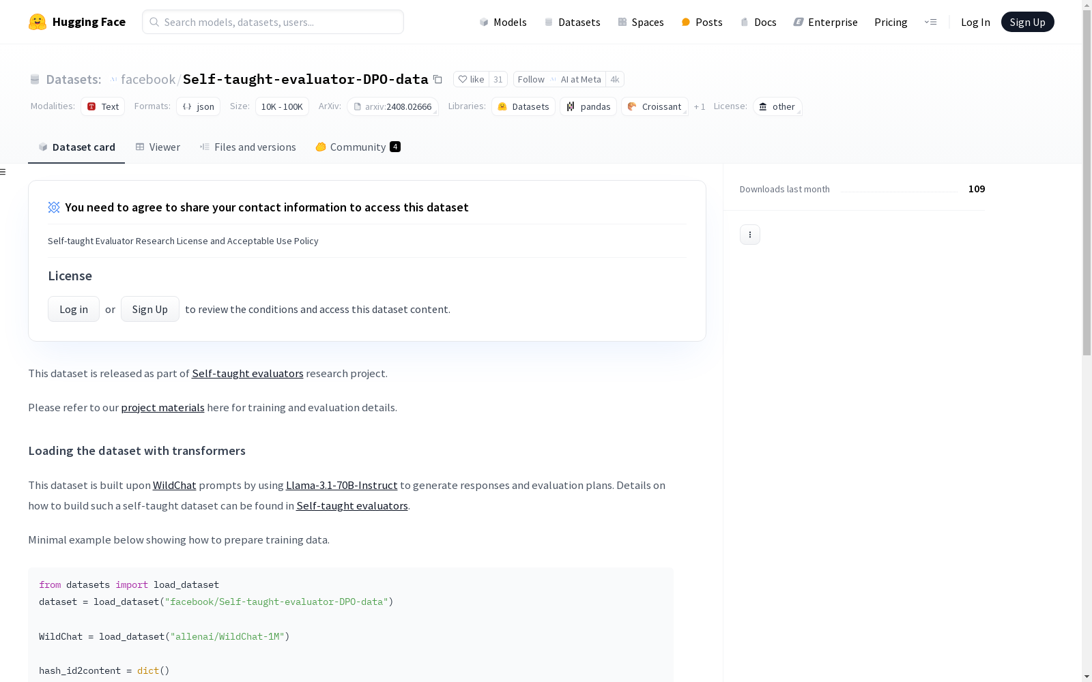Select the 10K - 100K size tag
Image resolution: width=1092 pixels, height=682 pixels.
[282, 106]
